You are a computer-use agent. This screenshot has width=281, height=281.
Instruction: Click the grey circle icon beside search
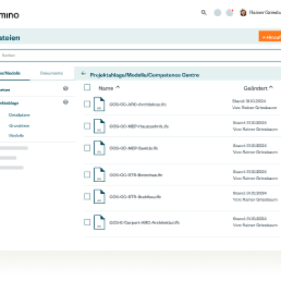pos(218,13)
